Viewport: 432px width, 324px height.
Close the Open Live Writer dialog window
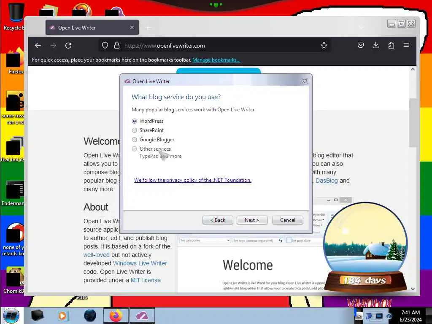305,81
